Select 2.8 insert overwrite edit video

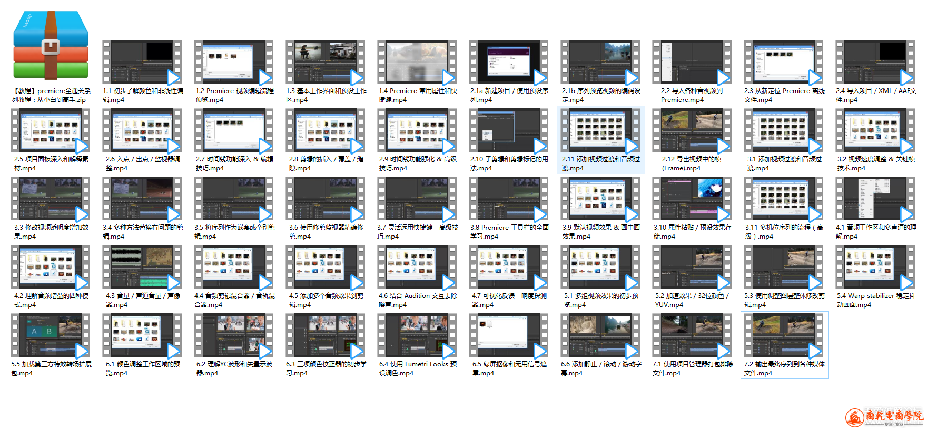(326, 130)
